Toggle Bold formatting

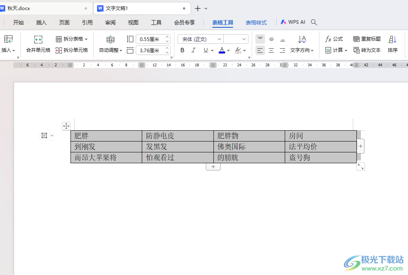182,50
